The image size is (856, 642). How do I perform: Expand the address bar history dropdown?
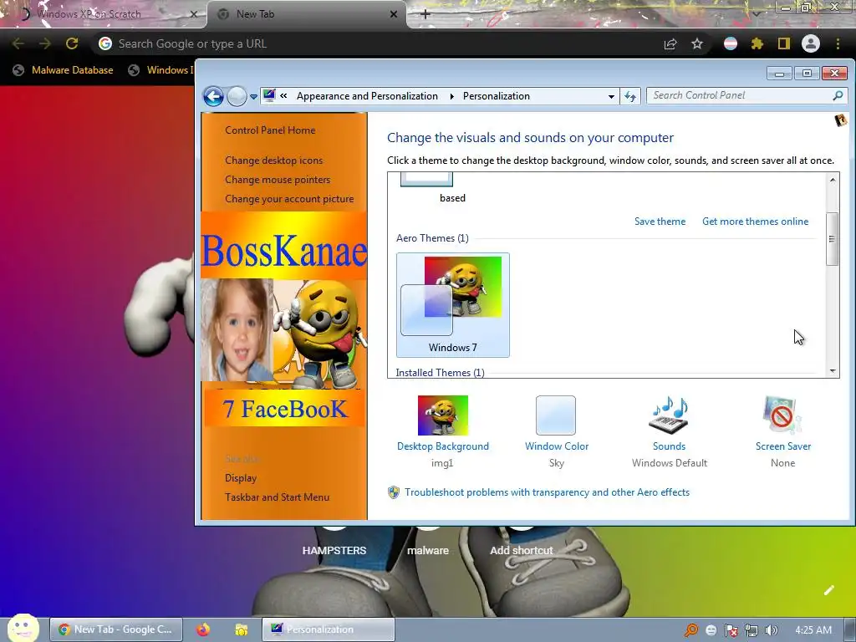point(611,97)
